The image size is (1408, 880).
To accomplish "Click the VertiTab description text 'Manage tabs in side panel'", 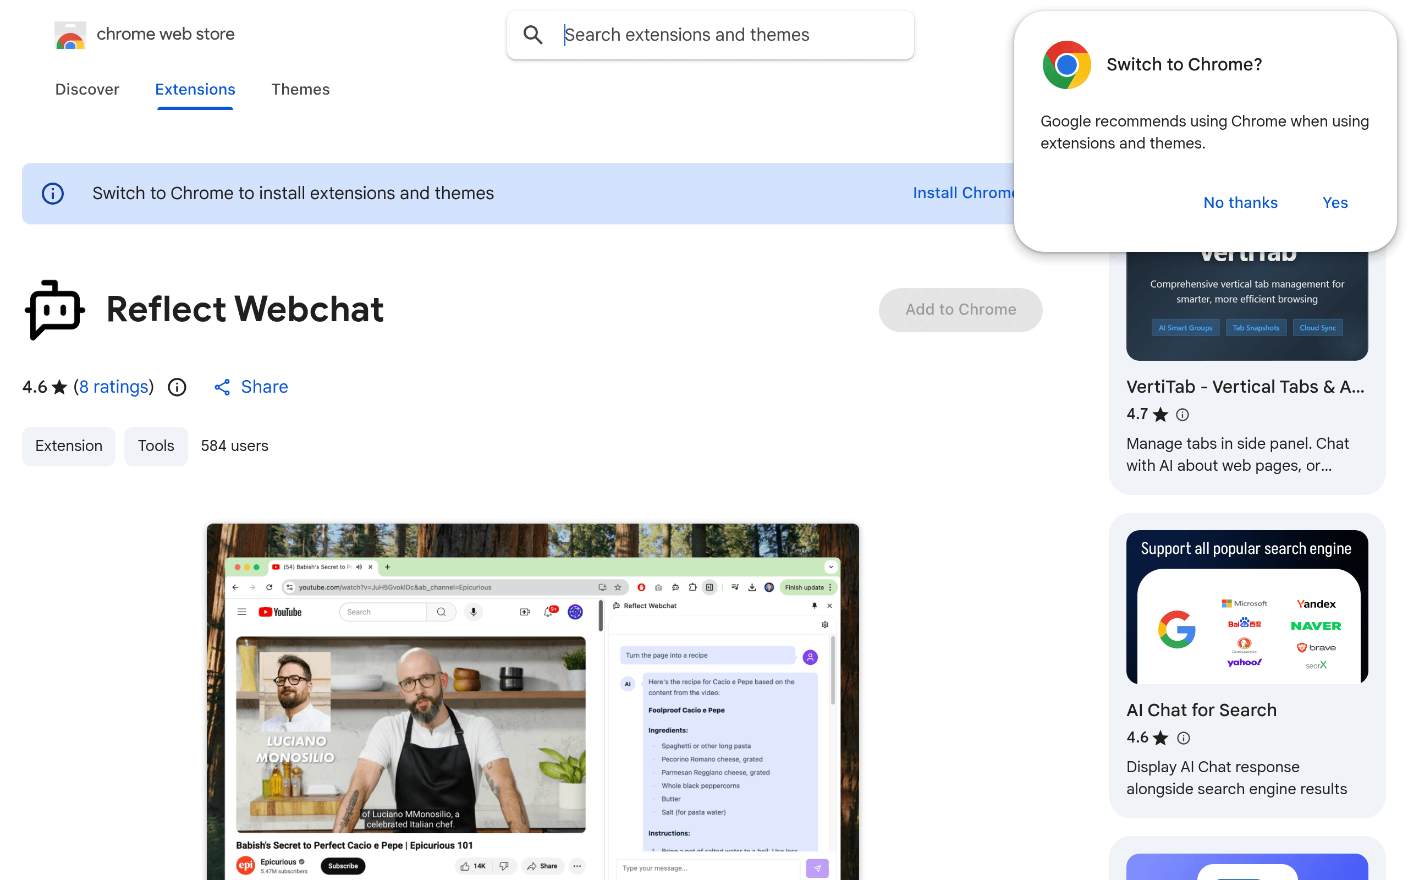I will point(1237,454).
